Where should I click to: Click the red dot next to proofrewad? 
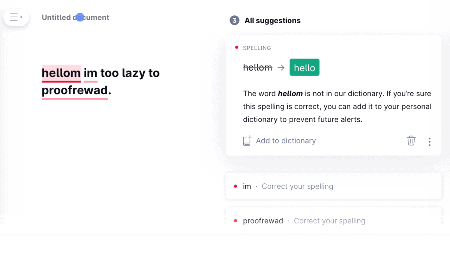click(235, 220)
